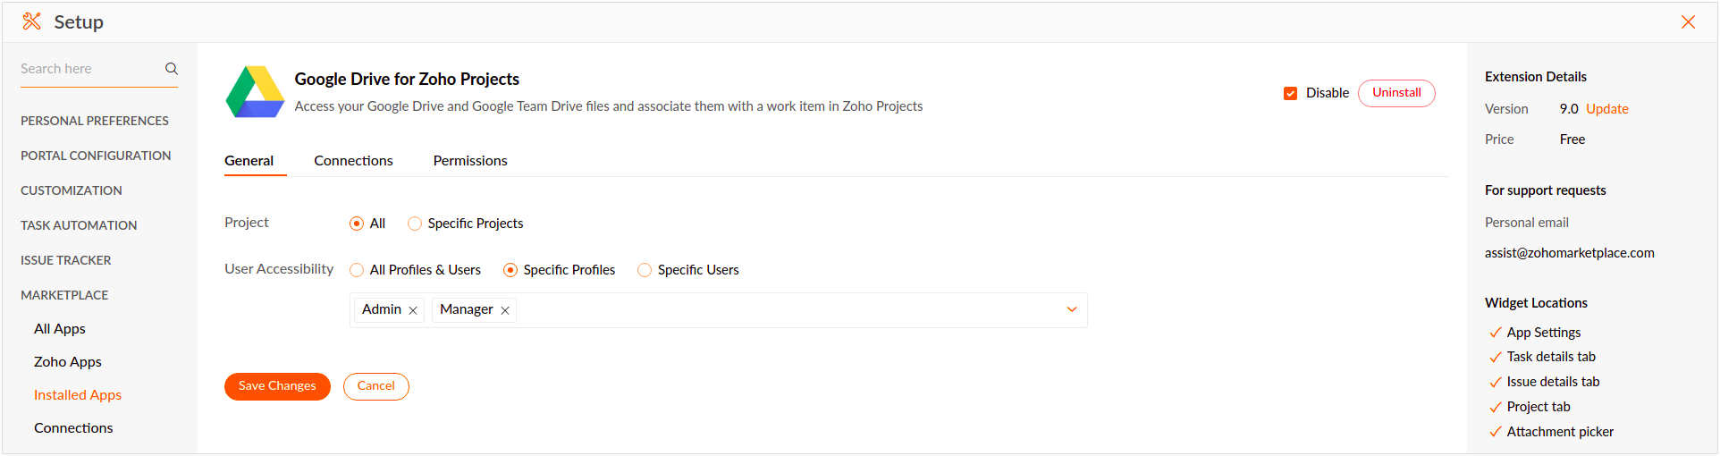
Task: Click the Google Drive logo
Action: coord(255,92)
